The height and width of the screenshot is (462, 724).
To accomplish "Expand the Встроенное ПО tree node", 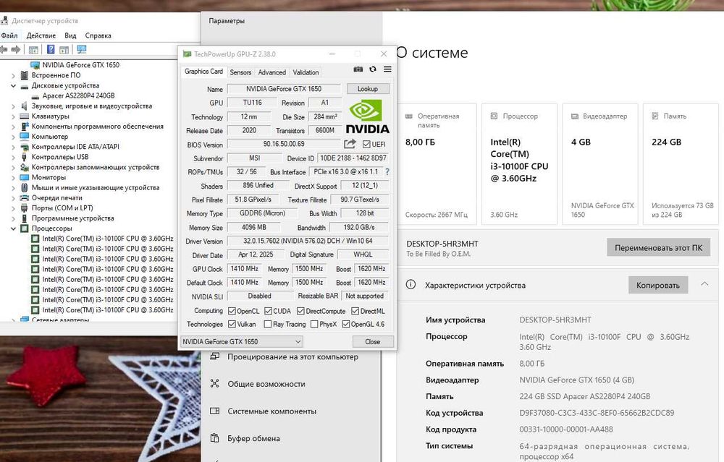I will [x=13, y=76].
